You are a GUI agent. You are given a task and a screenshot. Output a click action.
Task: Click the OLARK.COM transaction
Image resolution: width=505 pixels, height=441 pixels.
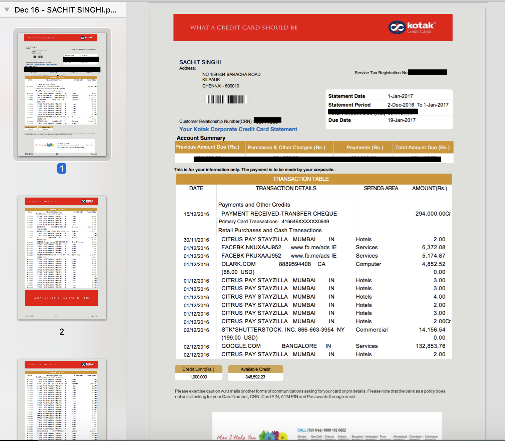(x=273, y=264)
